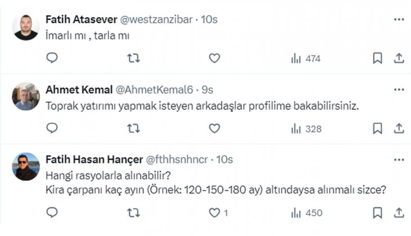This screenshot has height=236, width=411.
Task: Reply to Fatih Hasan Hançer's tweet
Action: tap(52, 212)
